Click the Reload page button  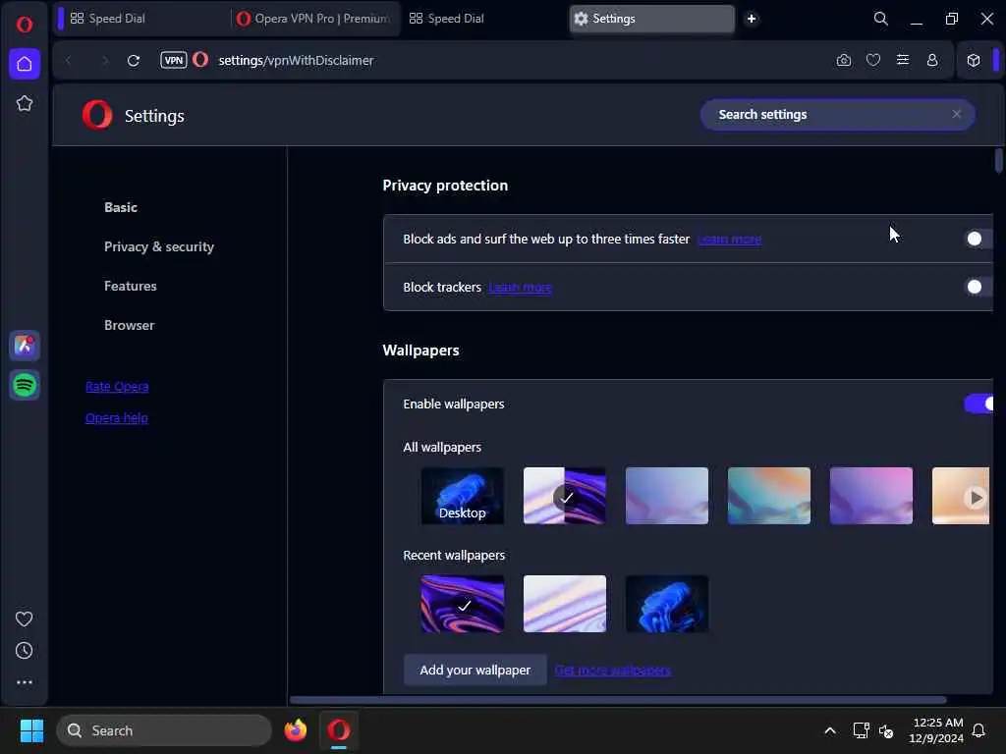pyautogui.click(x=134, y=60)
